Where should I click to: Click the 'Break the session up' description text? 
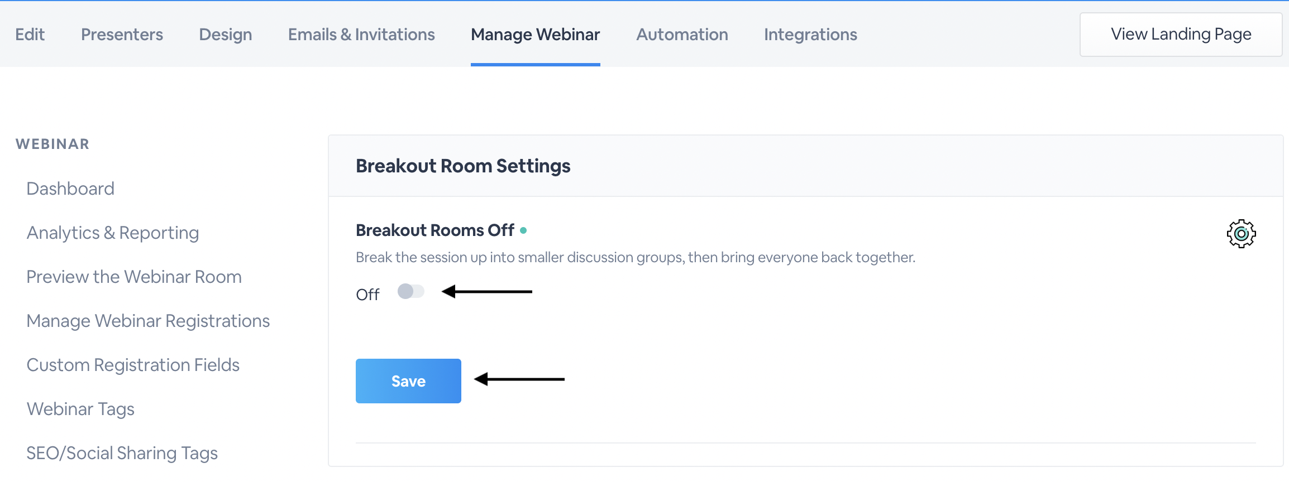[x=636, y=257]
